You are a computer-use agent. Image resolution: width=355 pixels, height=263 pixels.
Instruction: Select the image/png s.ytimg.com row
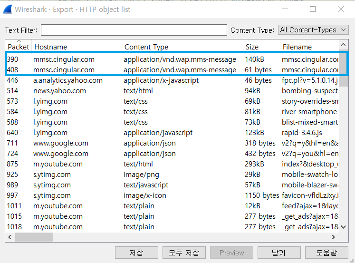click(x=173, y=175)
